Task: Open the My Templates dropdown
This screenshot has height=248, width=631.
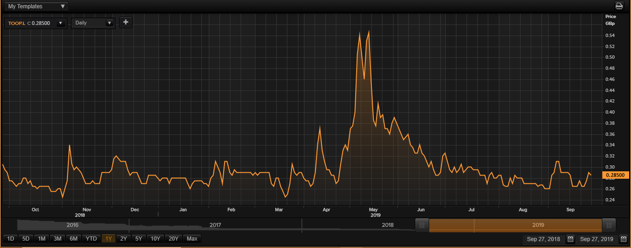Action: (x=36, y=6)
